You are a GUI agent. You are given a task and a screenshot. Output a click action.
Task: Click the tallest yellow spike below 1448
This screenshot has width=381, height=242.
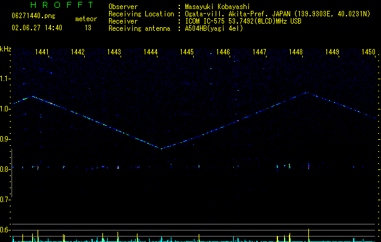tap(308, 235)
